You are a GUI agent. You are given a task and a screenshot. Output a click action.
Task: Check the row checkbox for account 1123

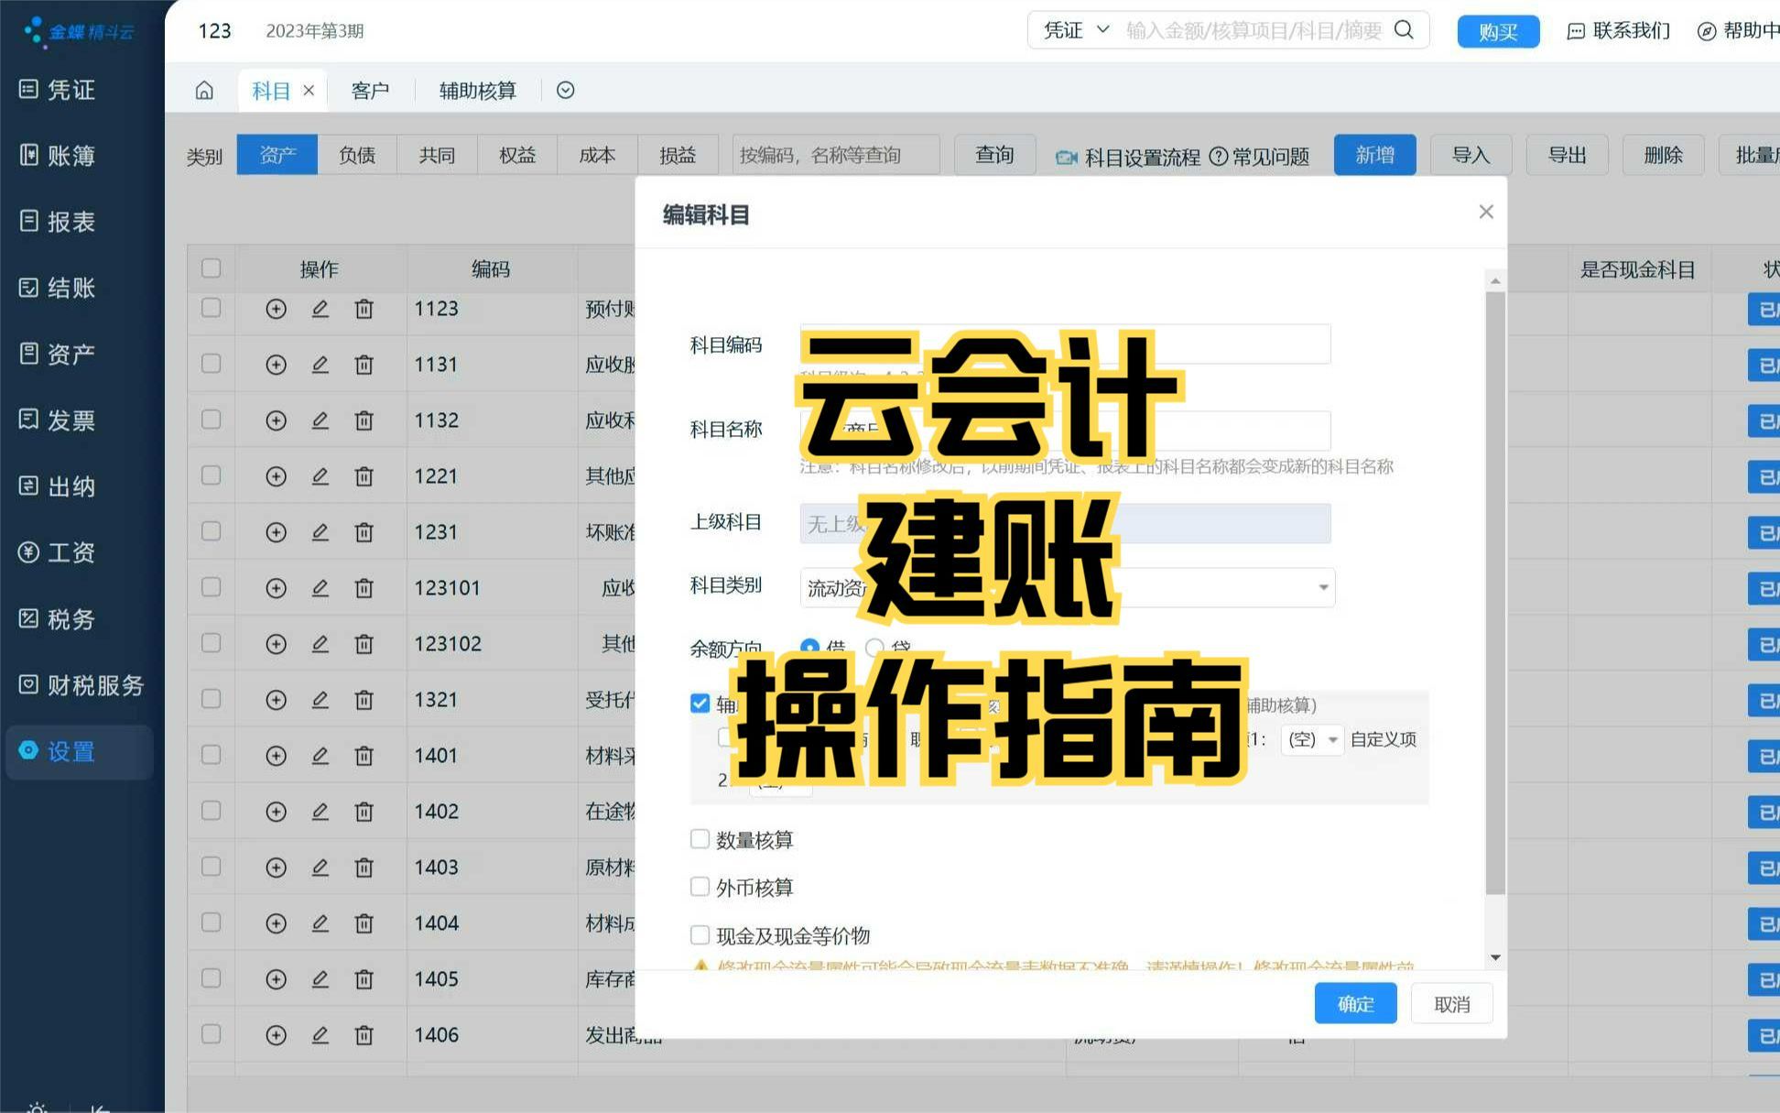pos(212,308)
